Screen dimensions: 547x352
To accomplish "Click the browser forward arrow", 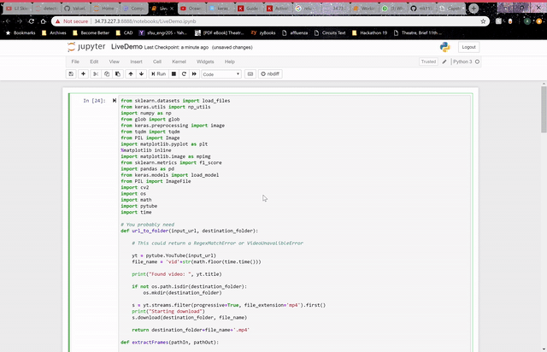I will 20,21.
